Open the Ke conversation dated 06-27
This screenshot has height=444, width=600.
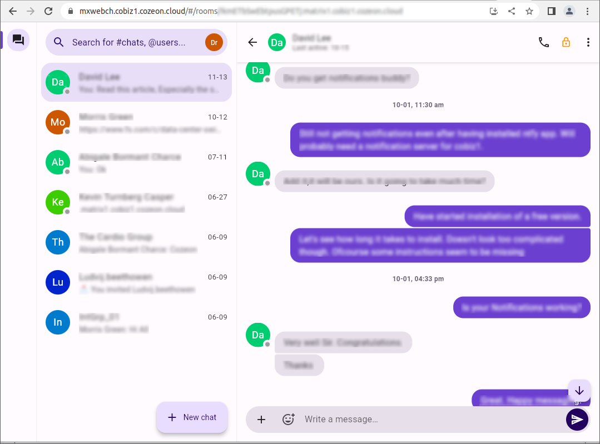[136, 202]
